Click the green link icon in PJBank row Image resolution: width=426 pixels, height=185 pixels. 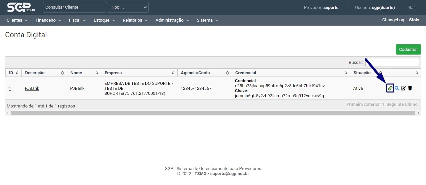[x=390, y=88]
